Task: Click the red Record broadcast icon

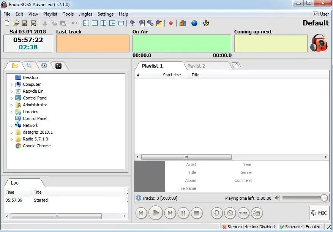Action: coord(171,23)
